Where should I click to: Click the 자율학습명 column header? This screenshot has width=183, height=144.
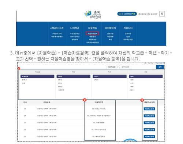pos(99,102)
